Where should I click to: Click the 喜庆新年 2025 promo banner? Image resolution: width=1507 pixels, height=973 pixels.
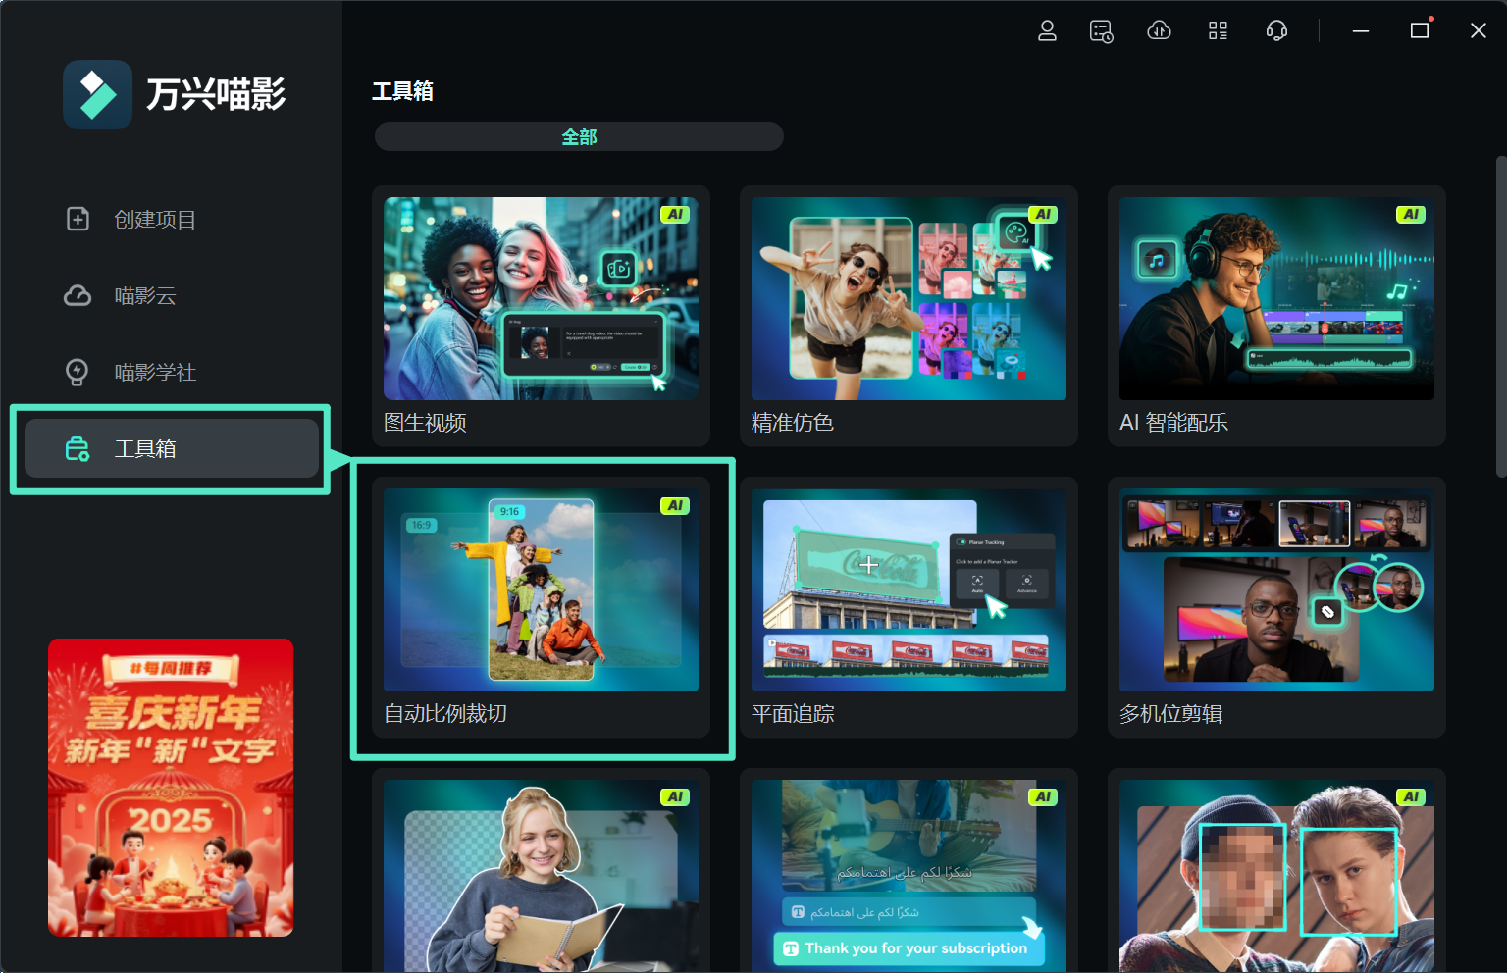click(170, 788)
